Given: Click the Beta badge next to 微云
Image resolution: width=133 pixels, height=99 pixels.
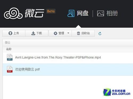Looking at the screenshot, I should click(x=51, y=11).
